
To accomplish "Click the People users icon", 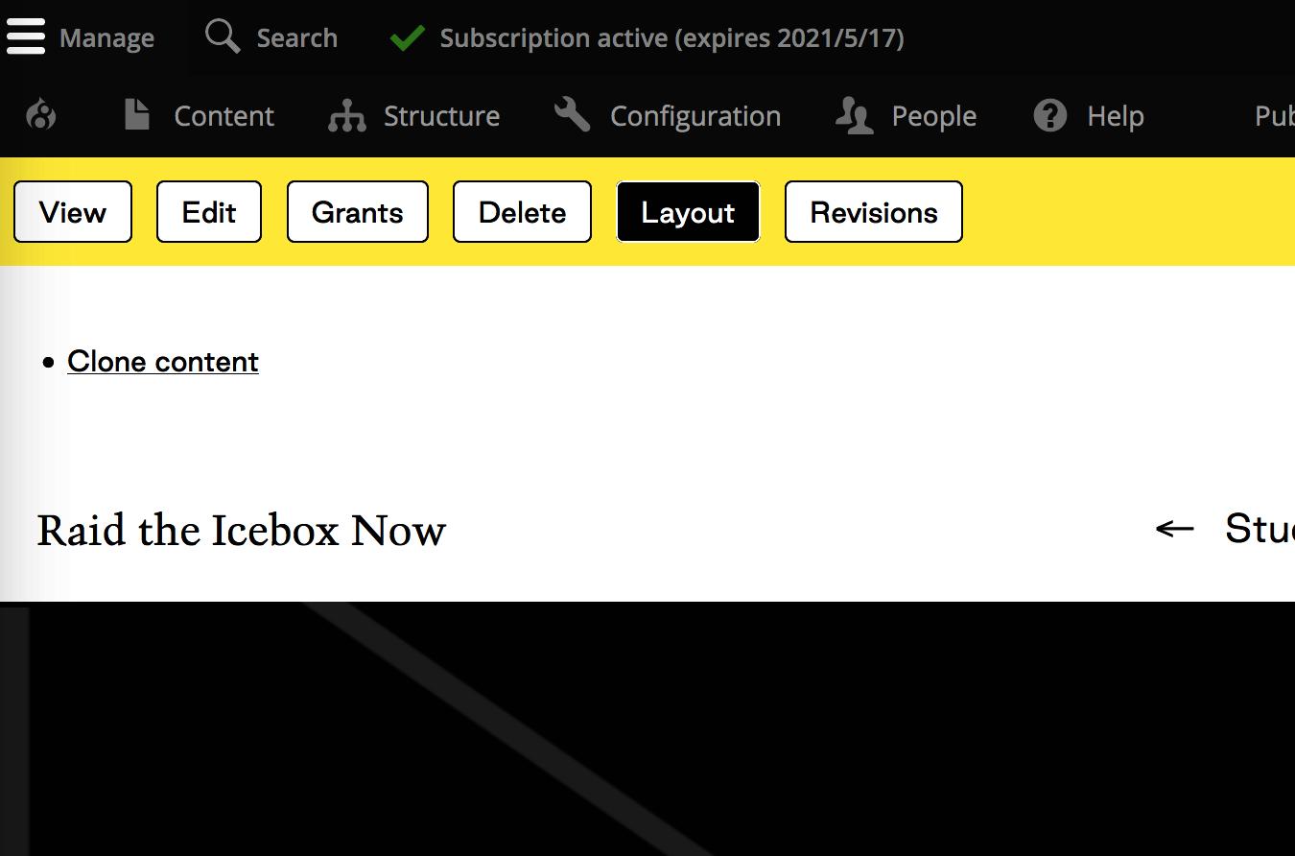I will 854,116.
